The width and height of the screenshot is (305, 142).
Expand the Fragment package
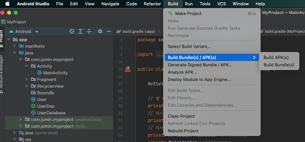26,79
